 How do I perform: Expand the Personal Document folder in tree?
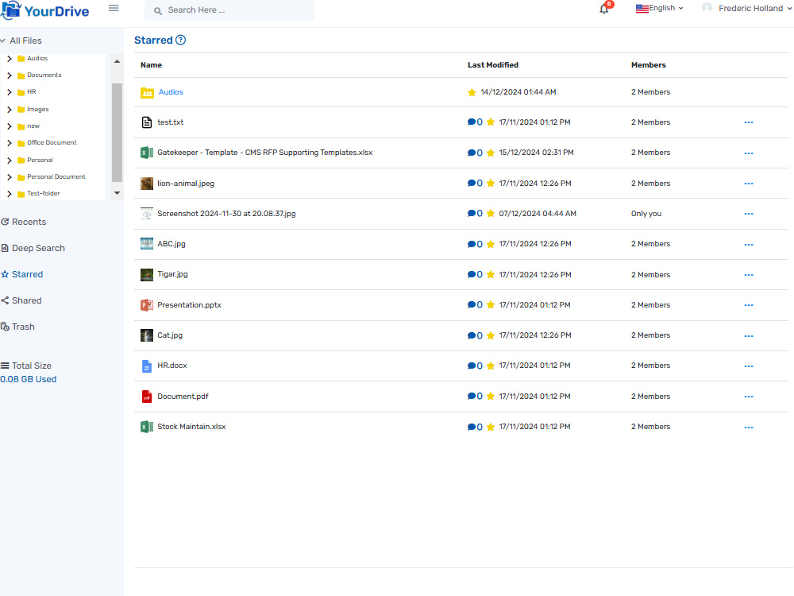(9, 177)
